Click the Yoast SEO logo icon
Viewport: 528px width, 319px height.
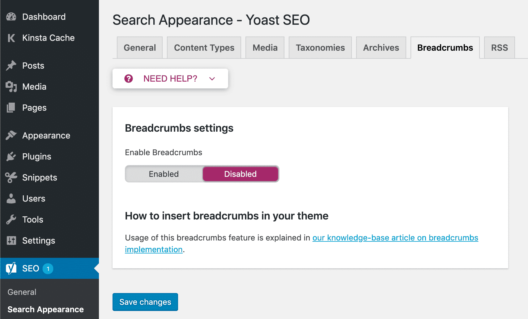pos(11,268)
